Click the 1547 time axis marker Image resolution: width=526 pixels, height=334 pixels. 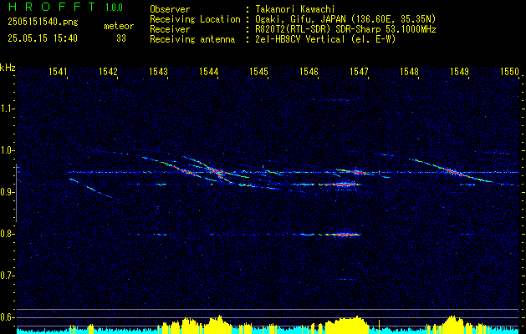coord(359,71)
